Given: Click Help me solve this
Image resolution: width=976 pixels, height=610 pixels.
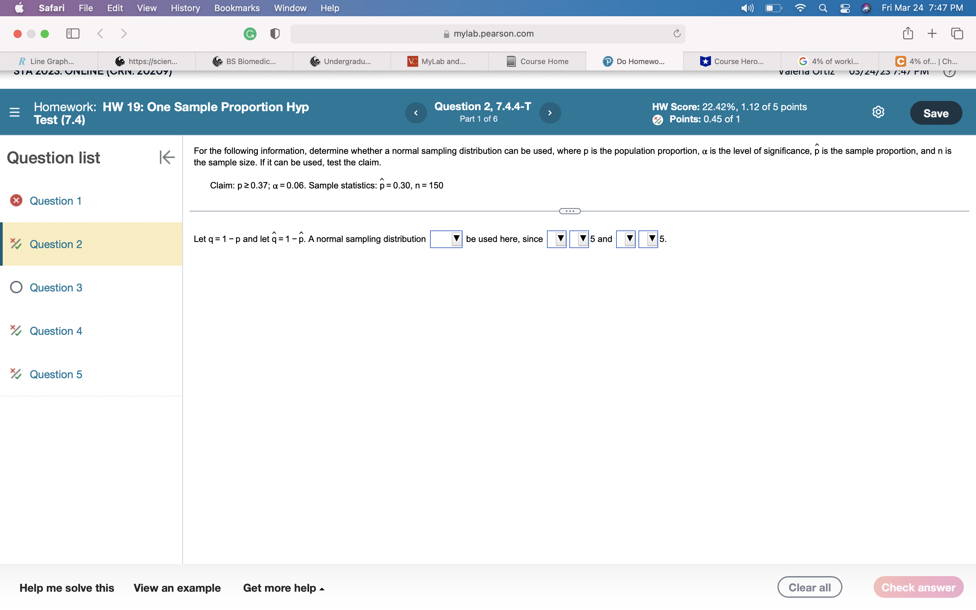Looking at the screenshot, I should pyautogui.click(x=66, y=588).
